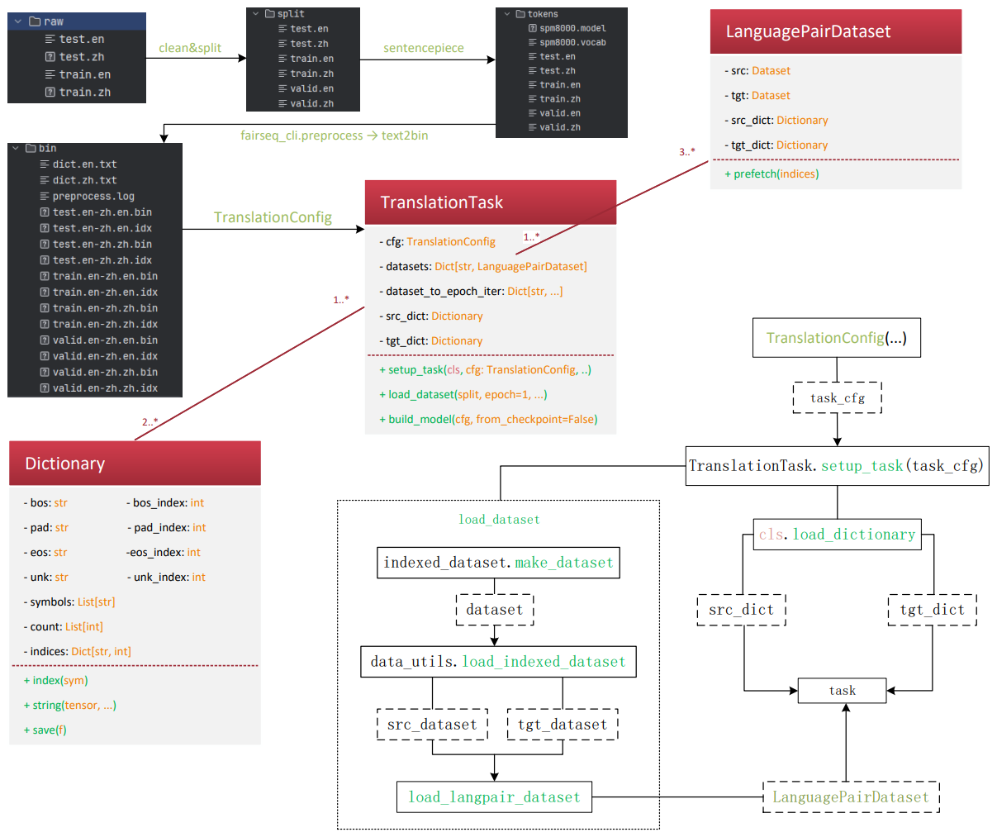Click the TranslationTask.setup_task(task_cfg) box
This screenshot has width=997, height=837.
837,466
